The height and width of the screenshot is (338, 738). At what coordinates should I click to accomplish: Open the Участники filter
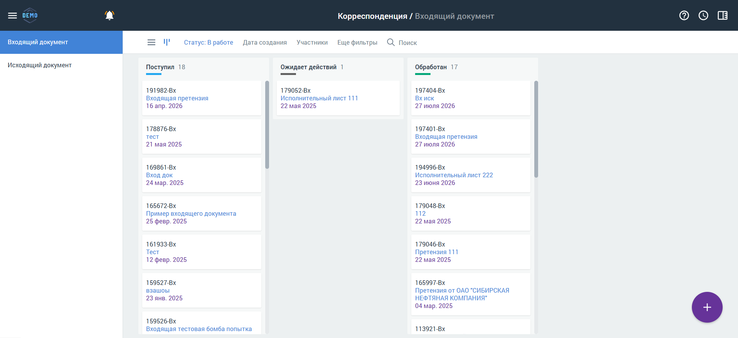(312, 42)
